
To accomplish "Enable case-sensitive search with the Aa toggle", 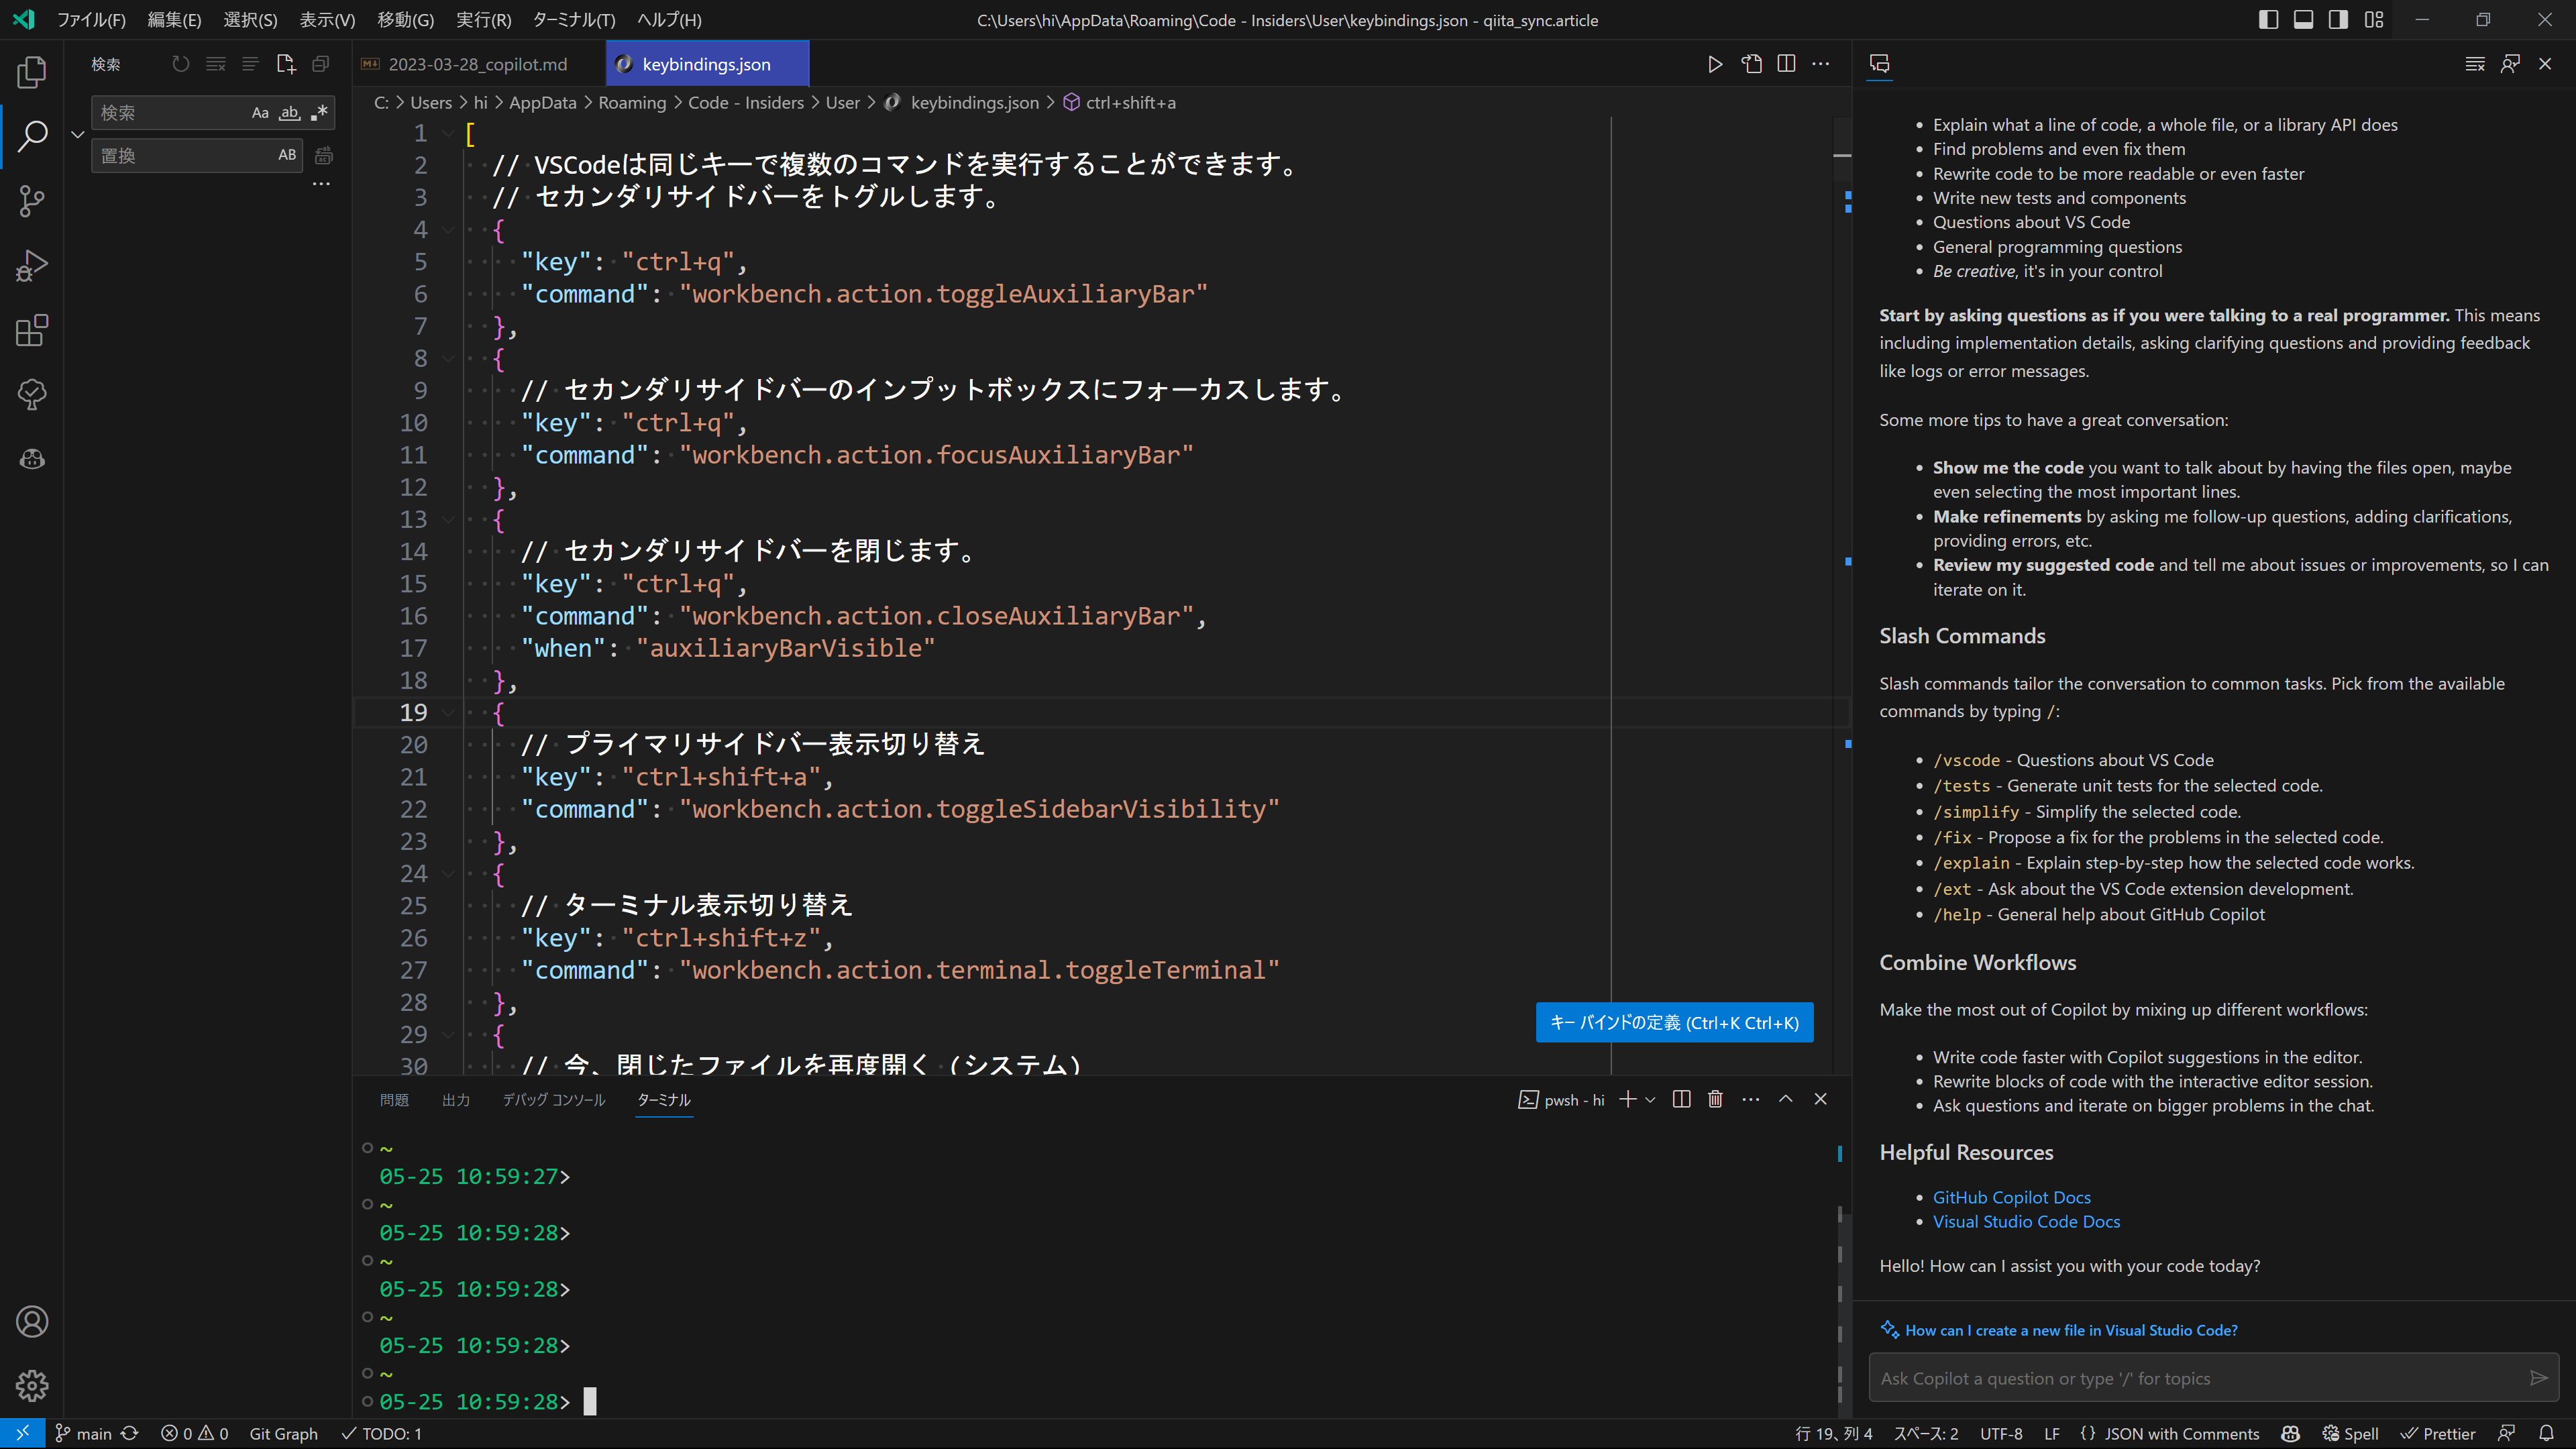I will (260, 112).
